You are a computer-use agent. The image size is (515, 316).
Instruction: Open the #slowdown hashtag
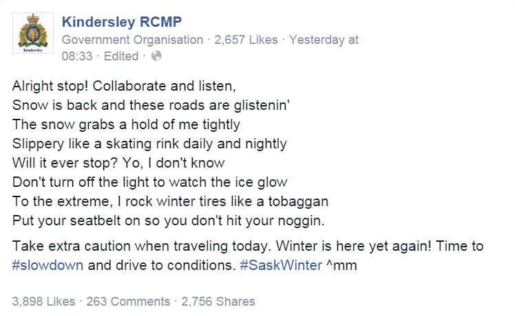pos(48,266)
